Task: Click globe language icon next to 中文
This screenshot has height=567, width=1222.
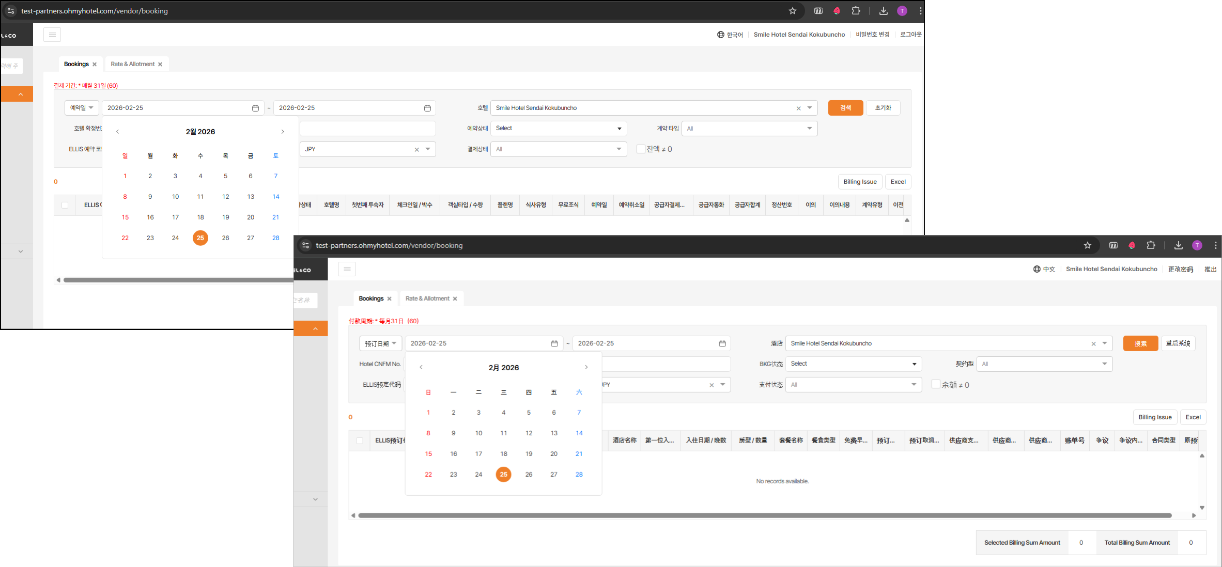Action: coord(1037,269)
